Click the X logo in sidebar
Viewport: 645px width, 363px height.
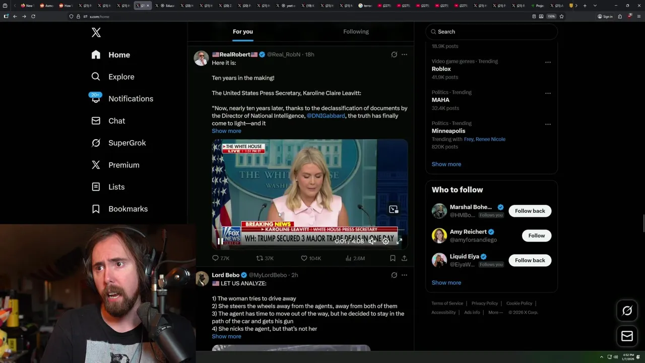[96, 33]
